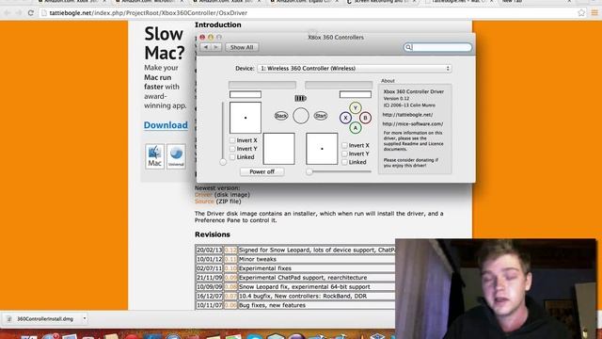Image resolution: width=602 pixels, height=339 pixels.
Task: Bookmark this page with star icon
Action: tap(581, 12)
